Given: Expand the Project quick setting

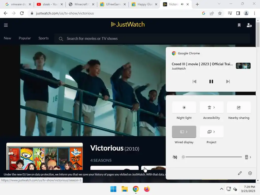Looking at the screenshot, I should [212, 132].
